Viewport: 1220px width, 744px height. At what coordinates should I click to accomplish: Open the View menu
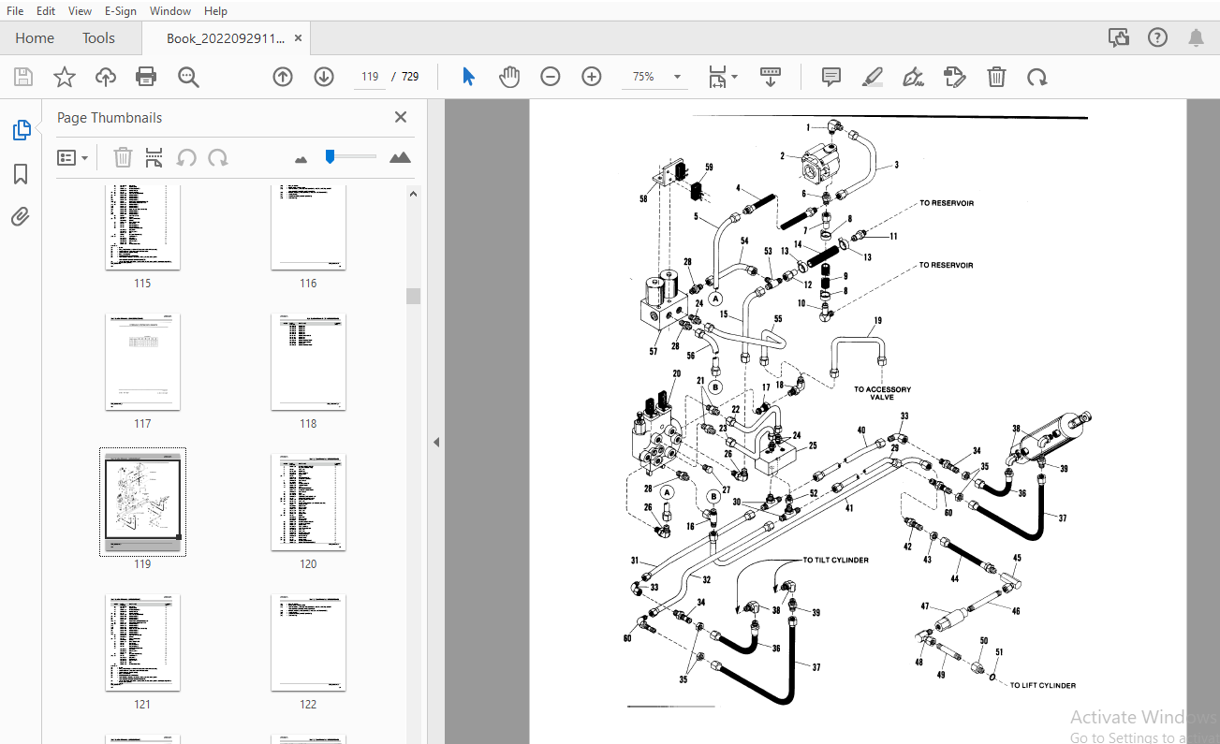pyautogui.click(x=80, y=10)
